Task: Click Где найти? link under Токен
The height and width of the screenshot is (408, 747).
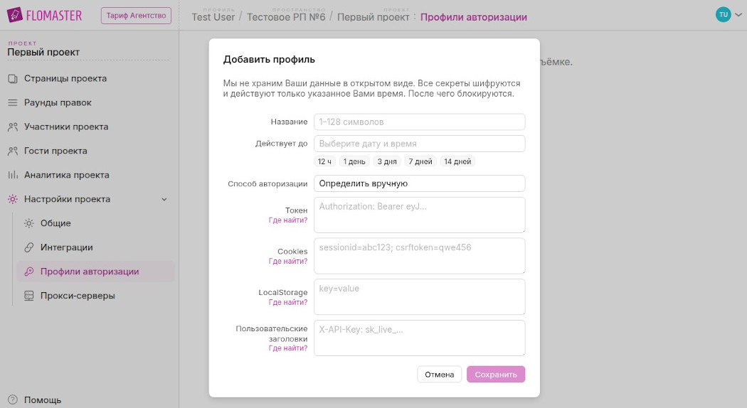Action: point(288,220)
